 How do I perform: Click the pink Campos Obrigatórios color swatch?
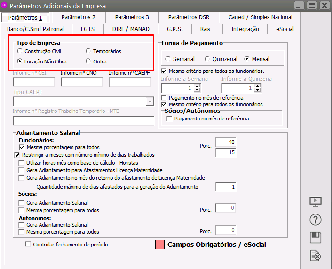[x=159, y=245]
